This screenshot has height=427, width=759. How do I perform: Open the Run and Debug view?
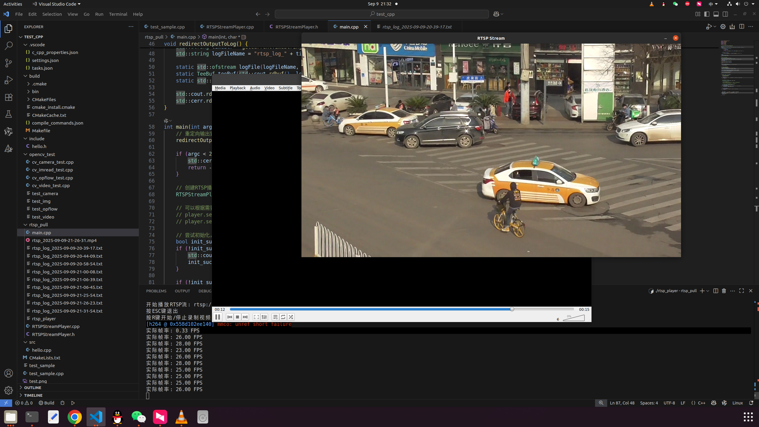(x=9, y=80)
